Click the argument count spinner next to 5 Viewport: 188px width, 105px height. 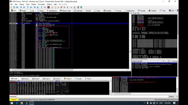168,61
